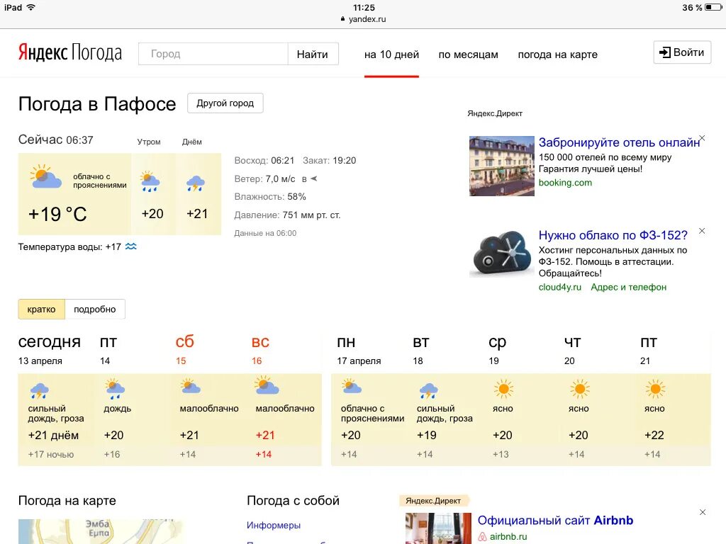Open the booking.com link
Screen dimensions: 726x544
565,182
